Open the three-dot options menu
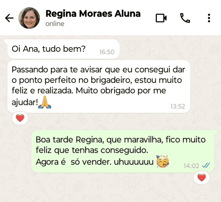The height and width of the screenshot is (202, 221). [x=209, y=18]
